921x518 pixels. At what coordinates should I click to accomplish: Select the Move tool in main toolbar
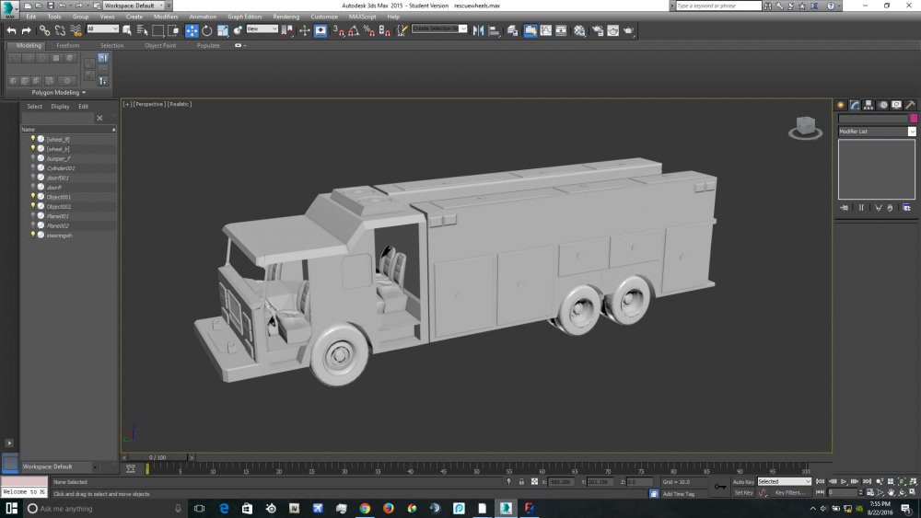(192, 30)
